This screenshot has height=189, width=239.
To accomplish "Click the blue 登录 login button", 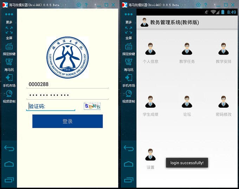I will tap(67, 121).
